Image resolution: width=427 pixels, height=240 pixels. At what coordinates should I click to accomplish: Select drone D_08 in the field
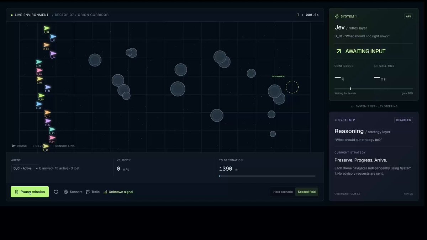click(48, 87)
